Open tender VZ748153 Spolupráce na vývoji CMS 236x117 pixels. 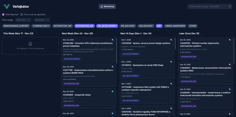click(x=142, y=65)
